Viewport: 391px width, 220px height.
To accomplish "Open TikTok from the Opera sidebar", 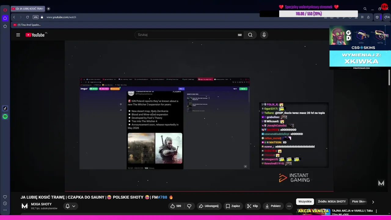I will pyautogui.click(x=5, y=108).
